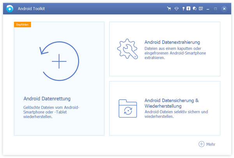The width and height of the screenshot is (234, 158).
Task: Click the circular restore arrow recovery icon
Action: pos(59,61)
